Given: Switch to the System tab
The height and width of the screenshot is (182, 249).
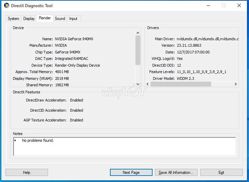Looking at the screenshot, I should [13, 19].
